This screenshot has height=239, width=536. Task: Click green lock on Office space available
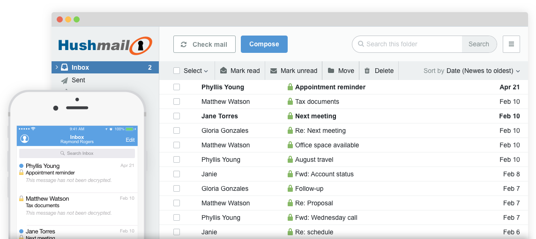tap(290, 145)
